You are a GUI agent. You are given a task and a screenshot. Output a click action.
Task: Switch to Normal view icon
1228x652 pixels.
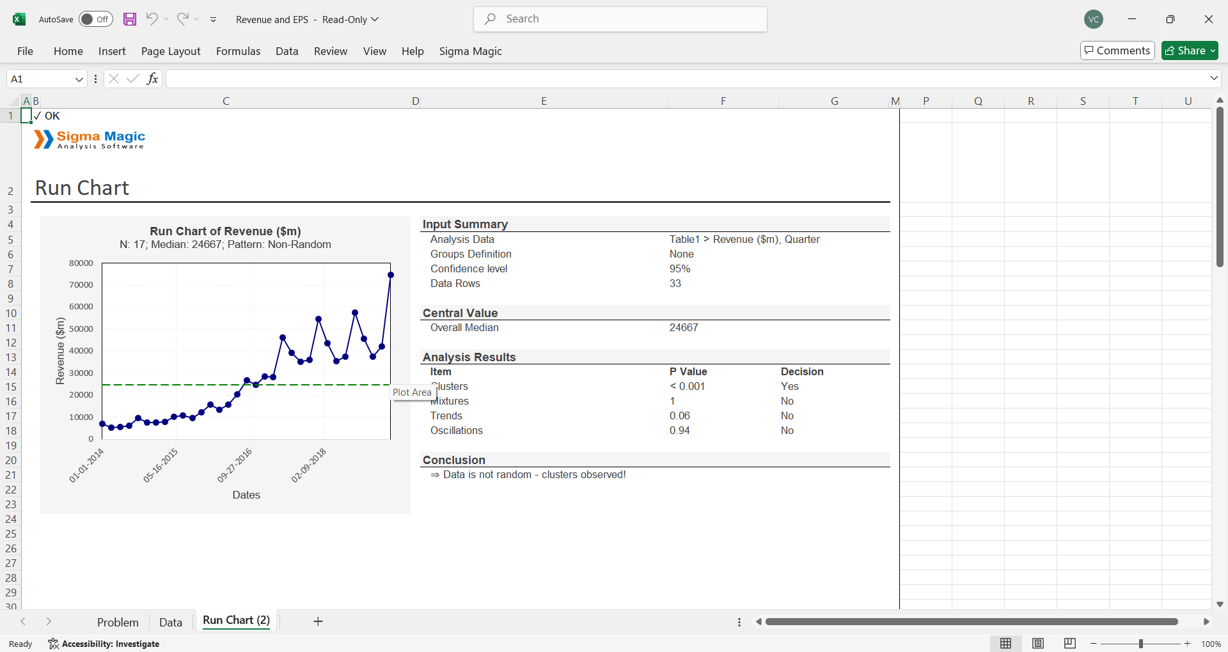tap(1005, 644)
